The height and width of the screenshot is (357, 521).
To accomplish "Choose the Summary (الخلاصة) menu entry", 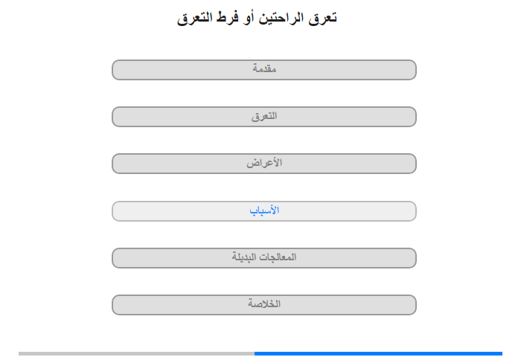I will pyautogui.click(x=264, y=304).
